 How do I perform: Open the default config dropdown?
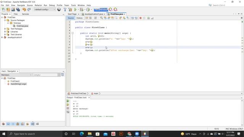[x=45, y=10]
